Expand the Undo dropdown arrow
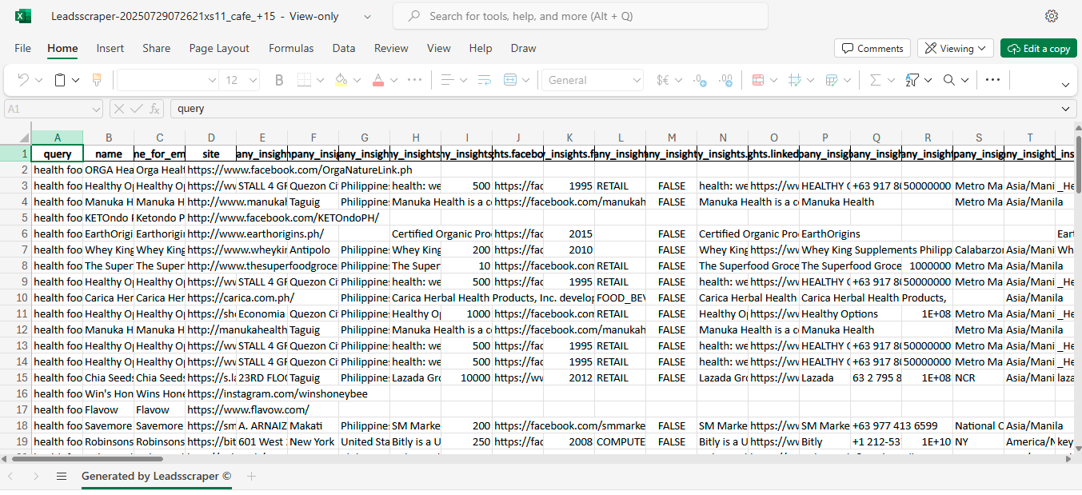The width and height of the screenshot is (1082, 495). pos(39,80)
